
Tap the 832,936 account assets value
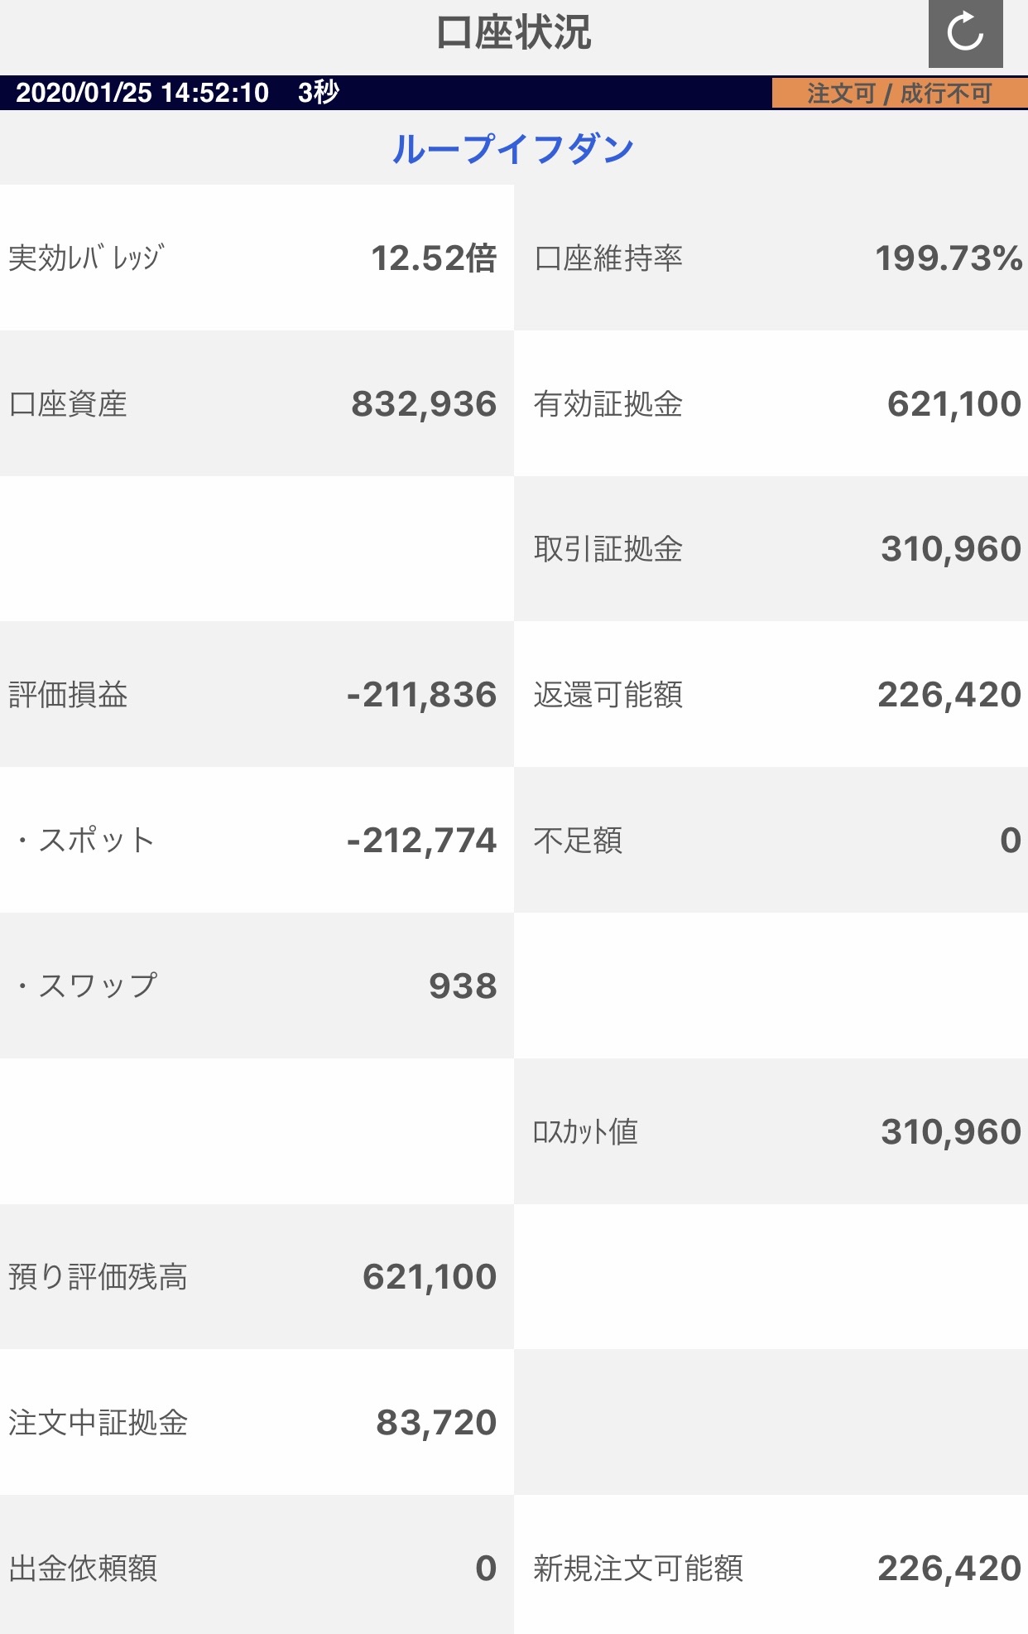tap(424, 404)
